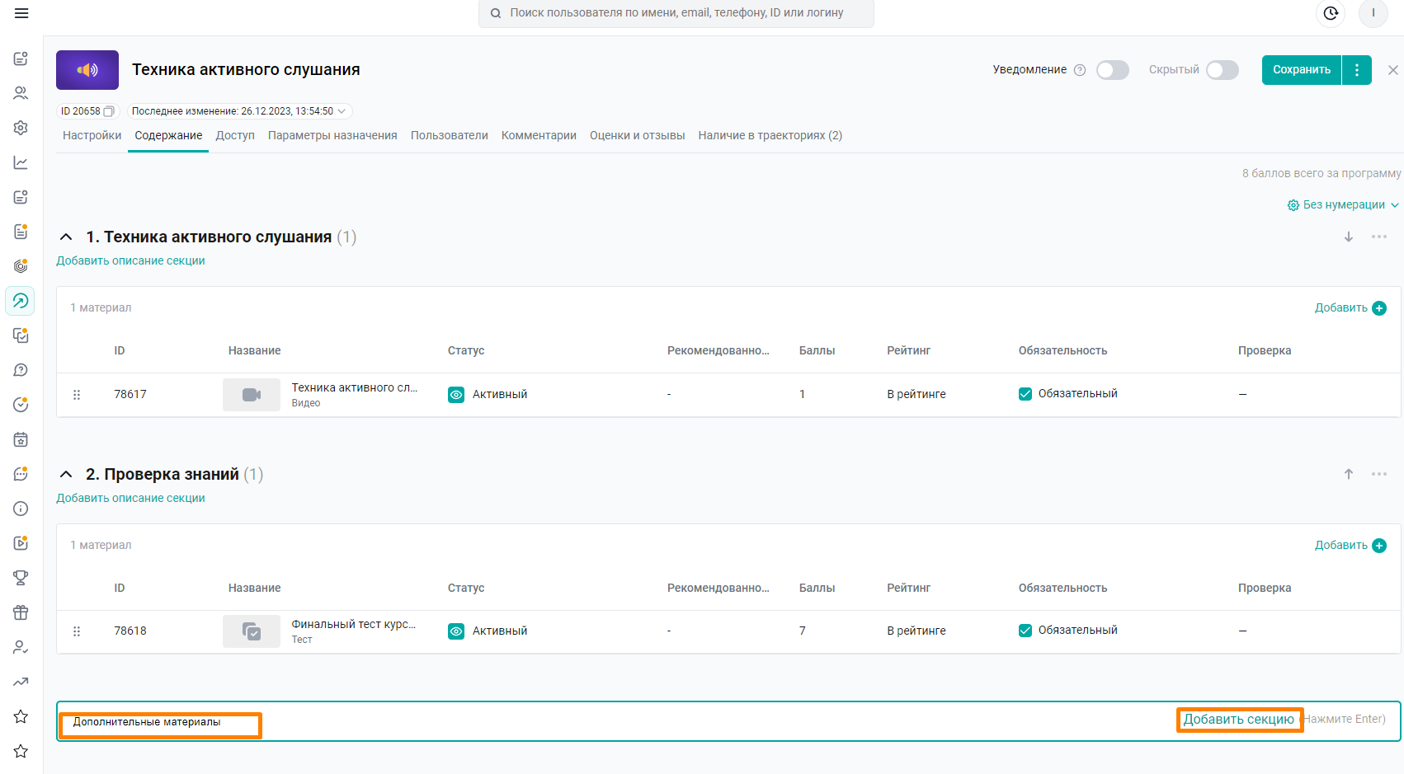Switch to the Доступ tab

235,136
